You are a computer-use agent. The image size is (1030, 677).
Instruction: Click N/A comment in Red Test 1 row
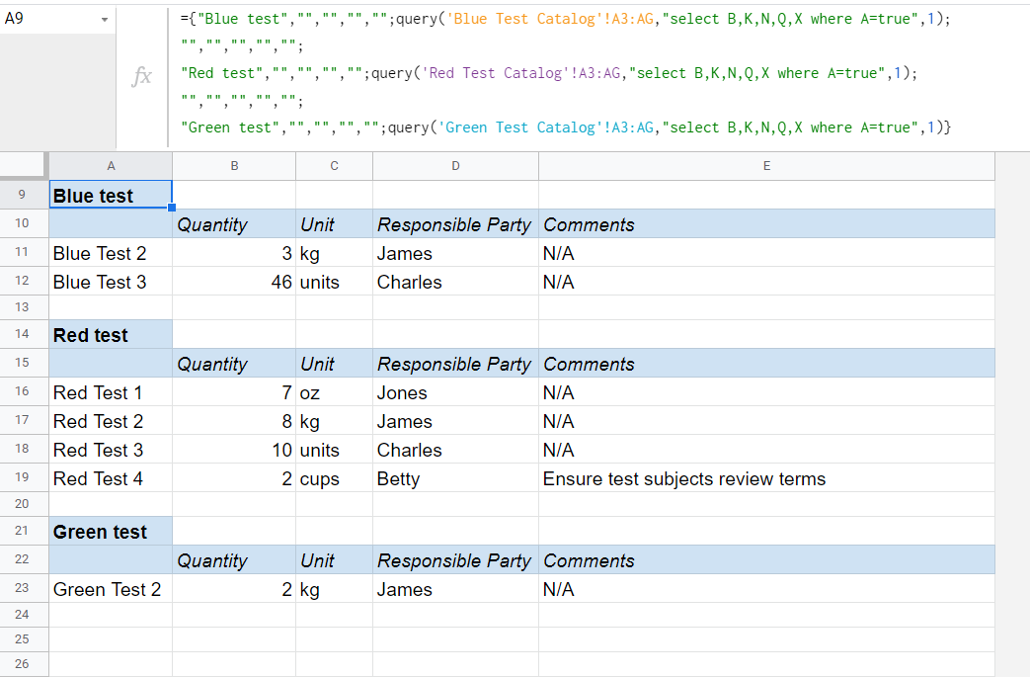tap(766, 392)
